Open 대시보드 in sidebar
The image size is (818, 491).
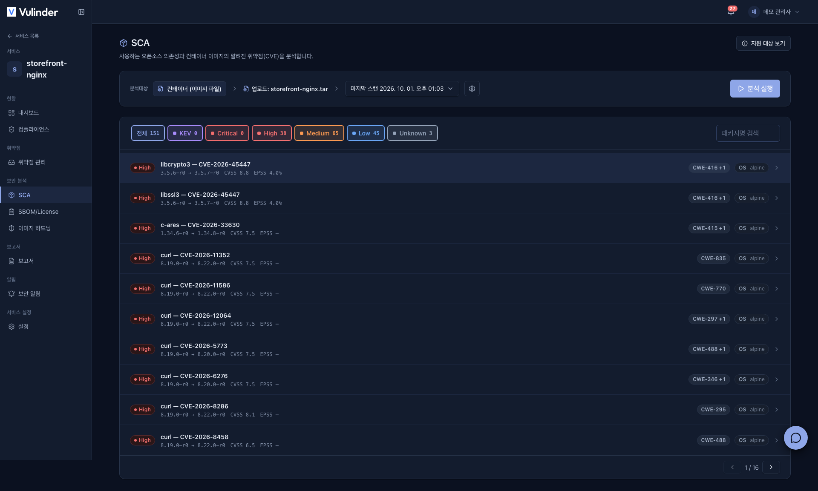pyautogui.click(x=46, y=113)
